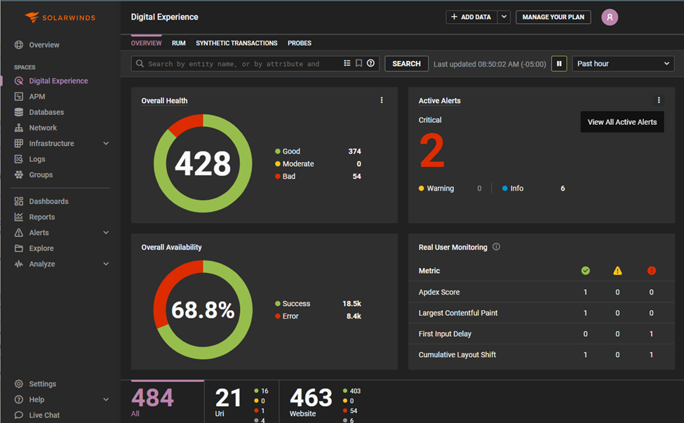
Task: Expand the Alerts sidebar section
Action: pyautogui.click(x=106, y=232)
